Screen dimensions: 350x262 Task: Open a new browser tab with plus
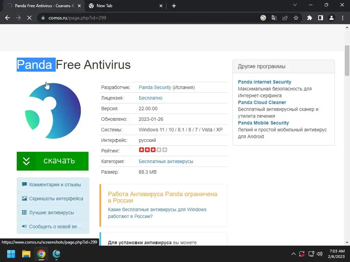[x=174, y=6]
